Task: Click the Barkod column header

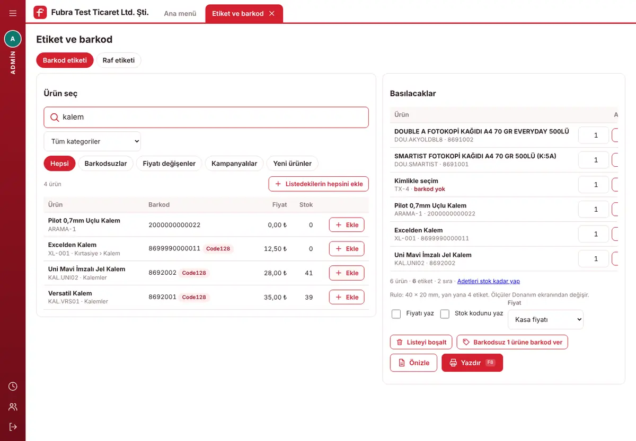Action: (159, 205)
